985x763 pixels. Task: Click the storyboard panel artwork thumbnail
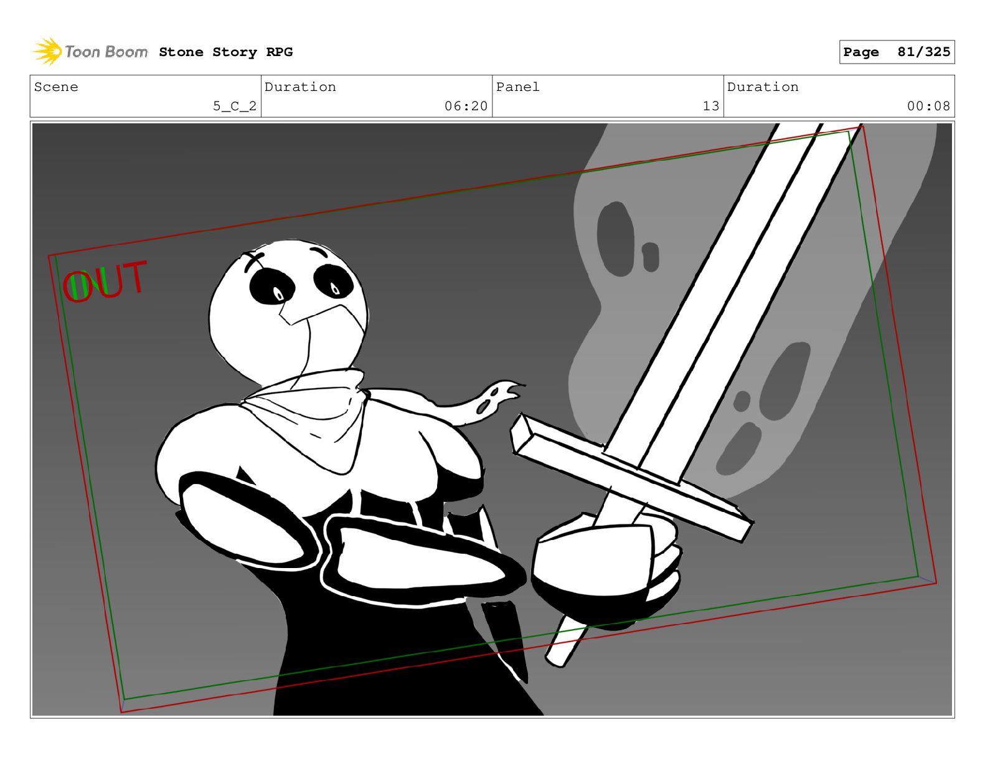[x=492, y=419]
